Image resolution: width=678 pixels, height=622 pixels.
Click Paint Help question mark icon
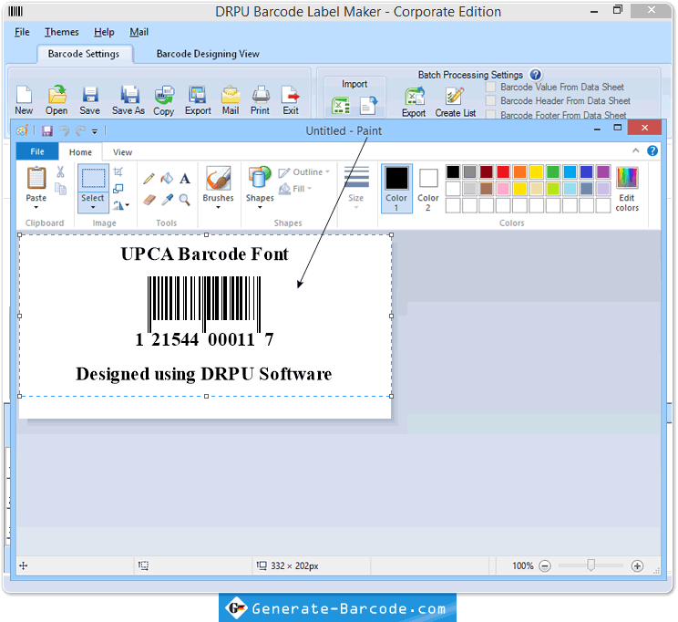652,150
